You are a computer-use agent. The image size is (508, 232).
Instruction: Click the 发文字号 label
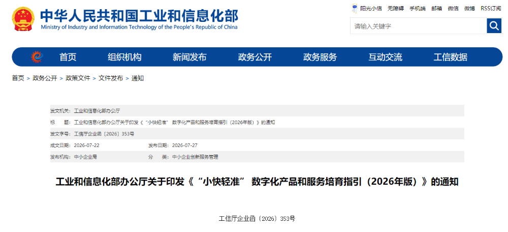[x=61, y=134]
